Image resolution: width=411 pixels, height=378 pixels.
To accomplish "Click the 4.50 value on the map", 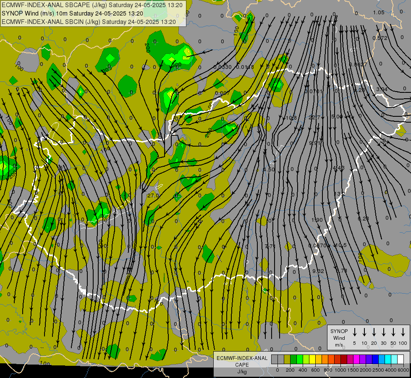I will (x=269, y=169).
